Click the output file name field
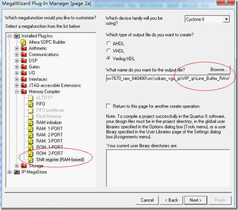 (168, 79)
